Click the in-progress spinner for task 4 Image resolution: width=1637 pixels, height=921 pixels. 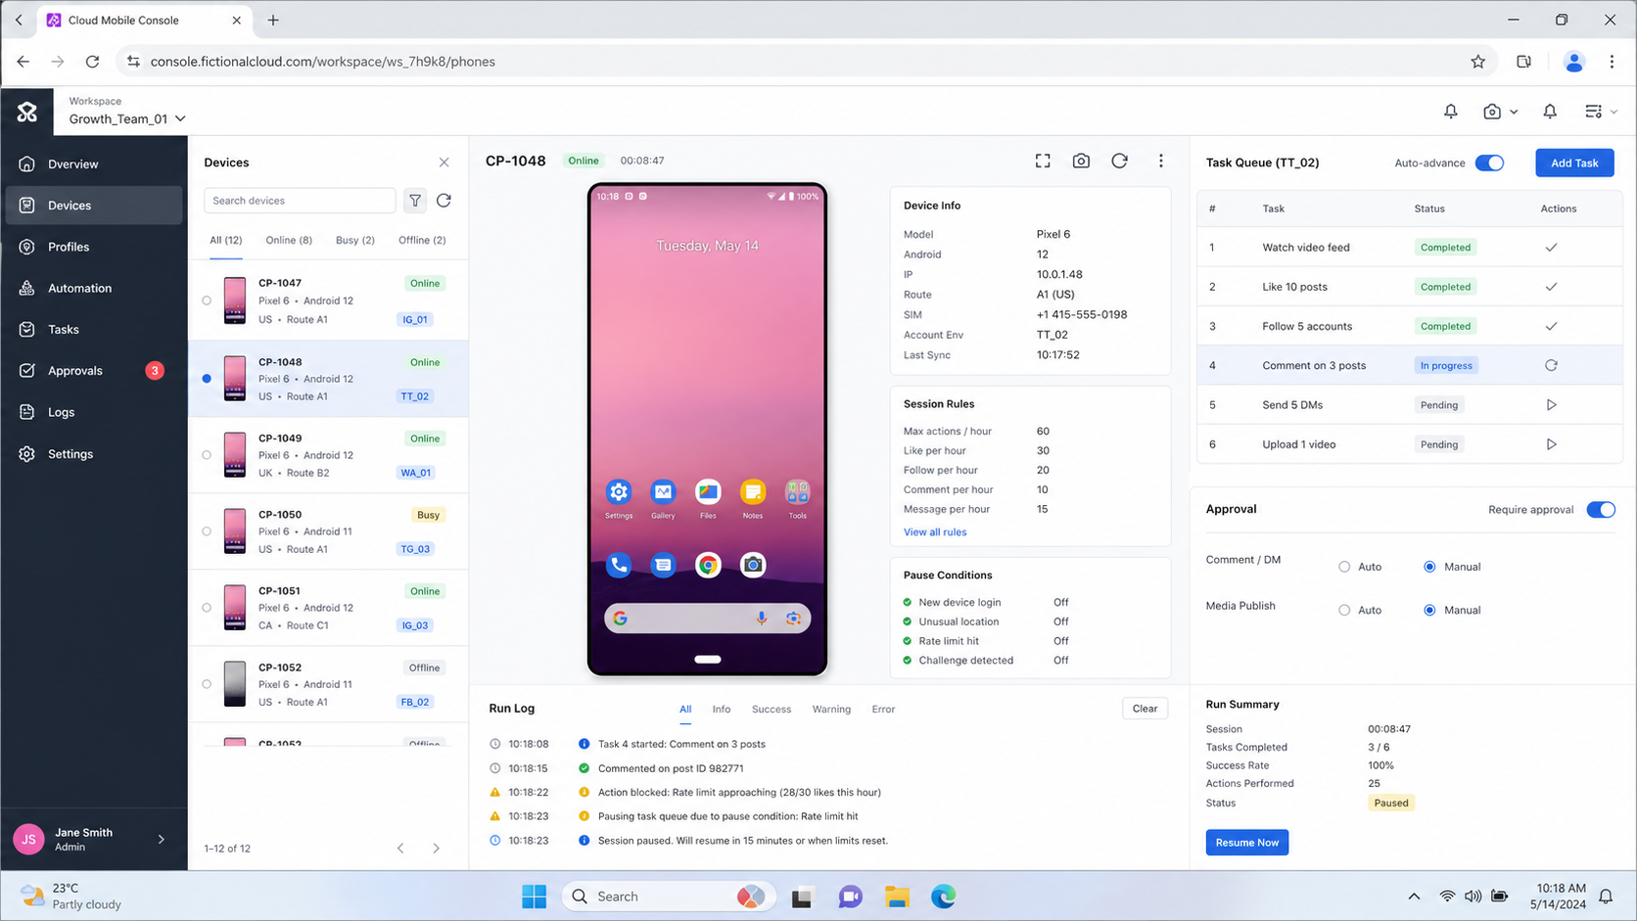(1551, 365)
